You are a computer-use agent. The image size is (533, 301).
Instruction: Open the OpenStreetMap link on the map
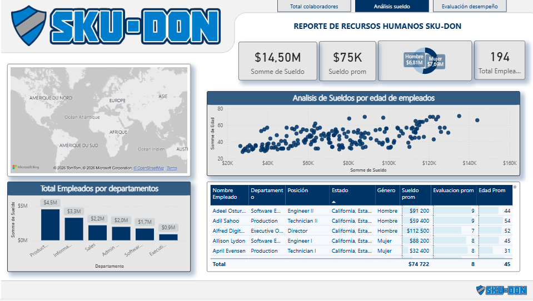[150, 168]
